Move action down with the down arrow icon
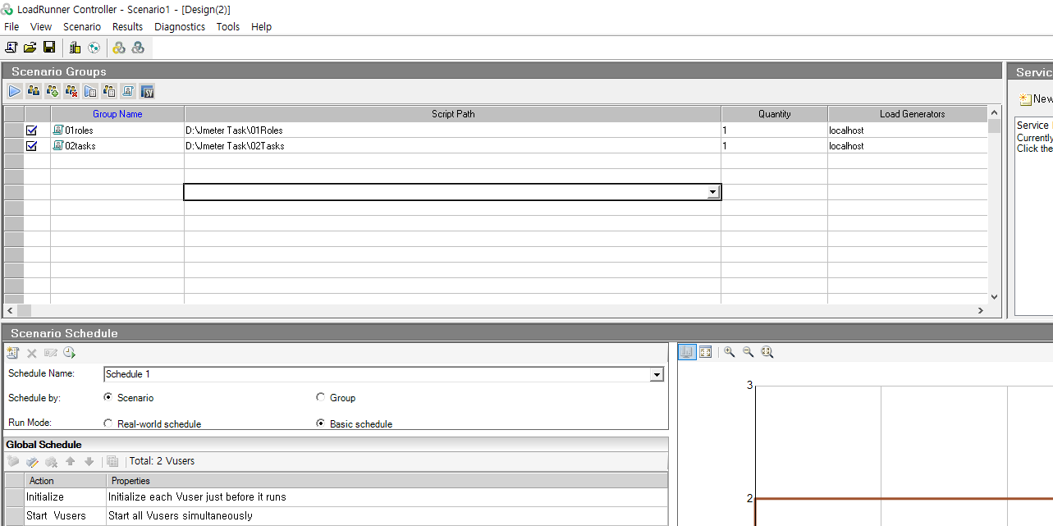The height and width of the screenshot is (526, 1053). click(89, 461)
